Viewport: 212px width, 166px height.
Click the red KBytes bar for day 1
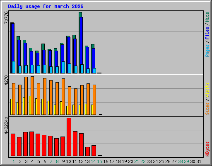pos(13,145)
